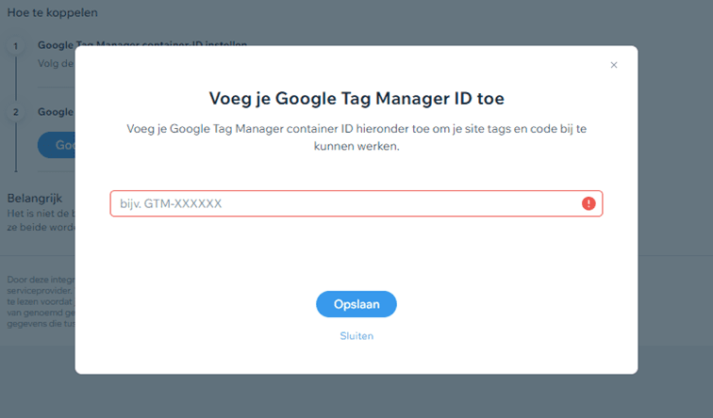
Task: Select the step 2 number circle
Action: point(15,112)
